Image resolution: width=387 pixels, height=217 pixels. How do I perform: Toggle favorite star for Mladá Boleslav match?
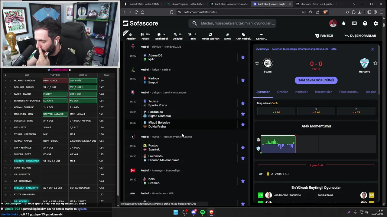coord(243,124)
